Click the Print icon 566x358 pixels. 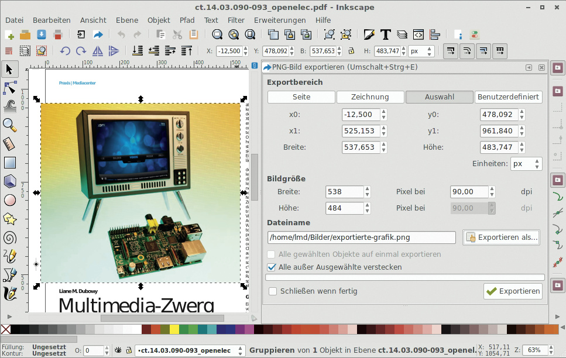57,35
